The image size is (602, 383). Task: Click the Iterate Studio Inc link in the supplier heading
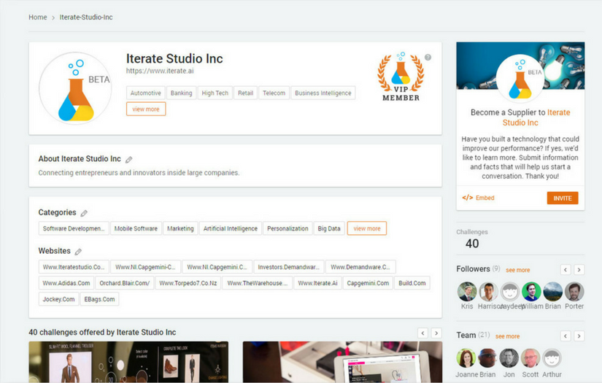536,117
